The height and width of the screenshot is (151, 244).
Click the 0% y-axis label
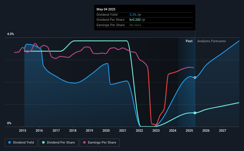click(9, 123)
